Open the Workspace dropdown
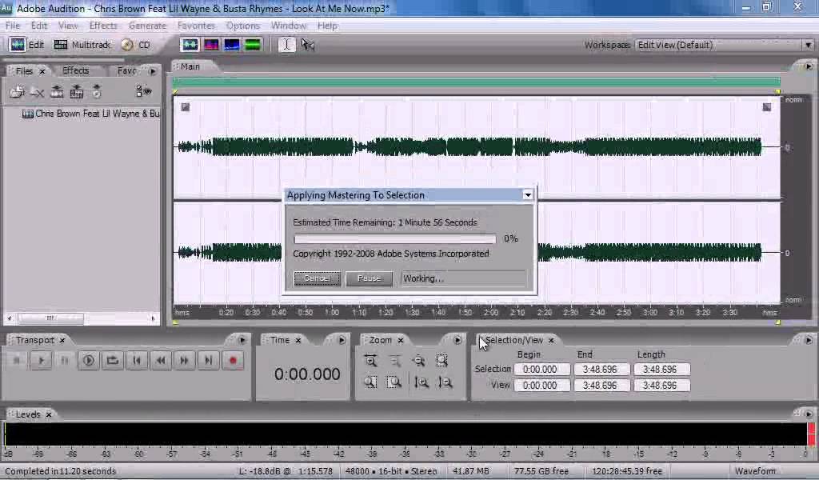 point(725,45)
